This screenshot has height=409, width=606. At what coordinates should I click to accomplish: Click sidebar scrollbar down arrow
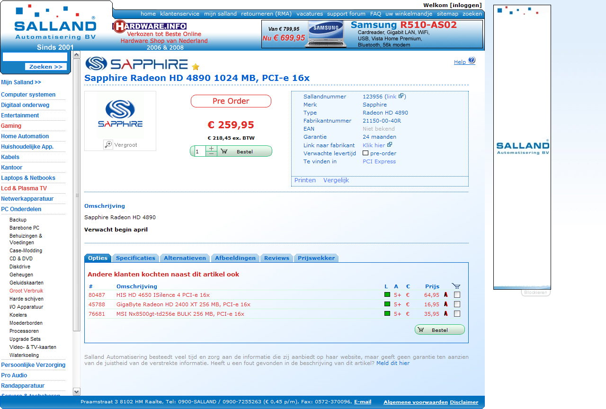pos(77,391)
